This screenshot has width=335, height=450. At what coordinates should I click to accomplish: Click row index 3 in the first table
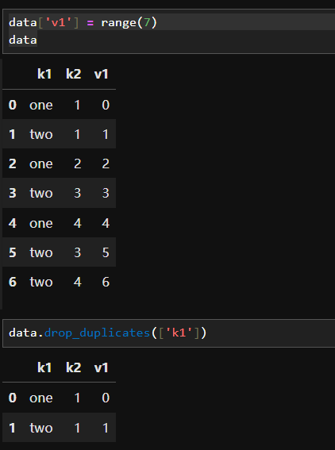(13, 193)
